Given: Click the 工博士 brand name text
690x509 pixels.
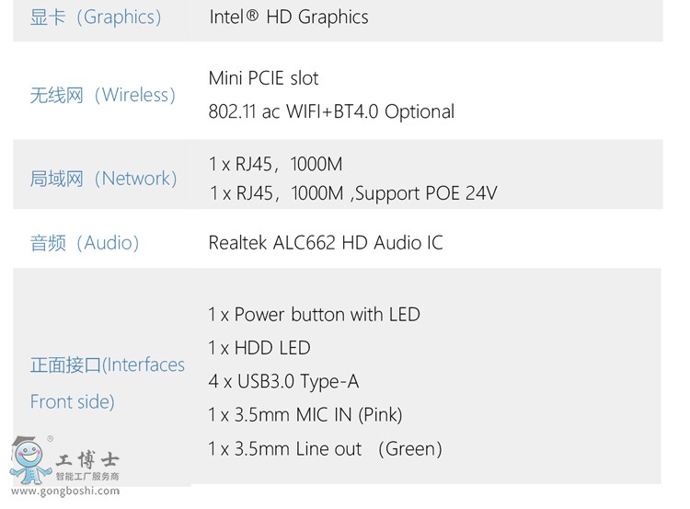Looking at the screenshot, I should click(x=88, y=459).
